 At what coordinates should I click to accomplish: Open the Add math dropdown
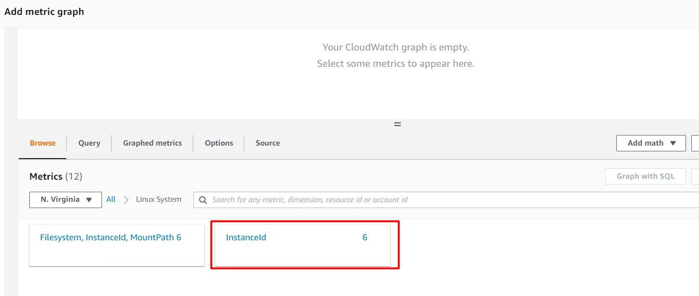650,143
